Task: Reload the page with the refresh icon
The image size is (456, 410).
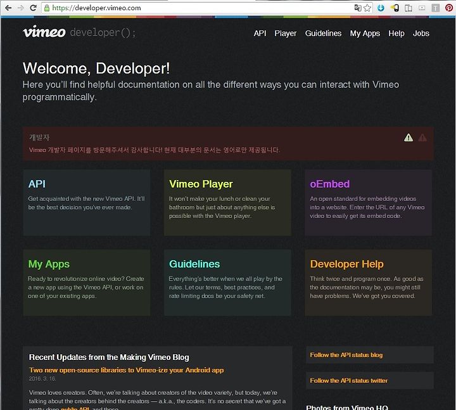Action: pos(33,8)
